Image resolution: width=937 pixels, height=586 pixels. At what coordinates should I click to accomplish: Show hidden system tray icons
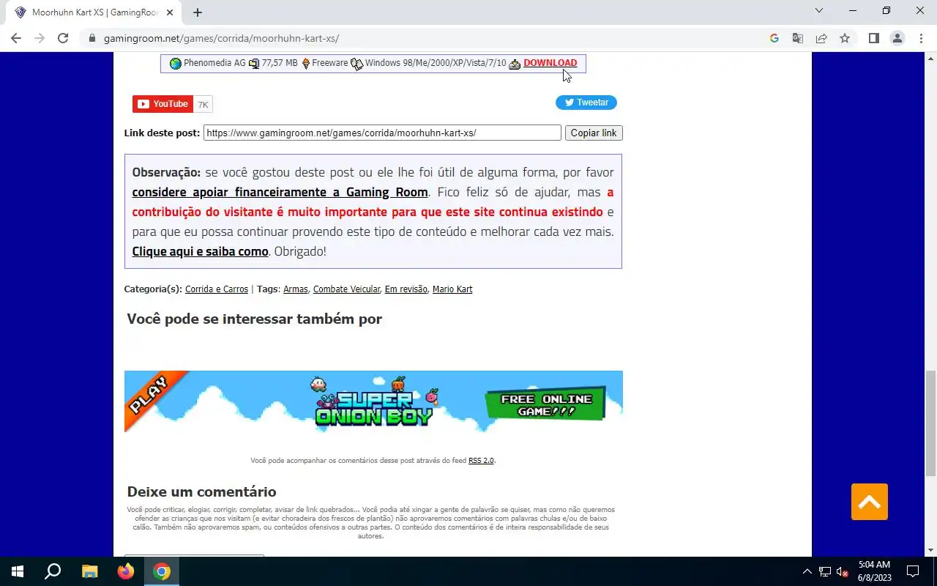[x=807, y=571]
